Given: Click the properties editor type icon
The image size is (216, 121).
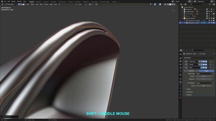Looking at the screenshot, I should click(181, 50).
